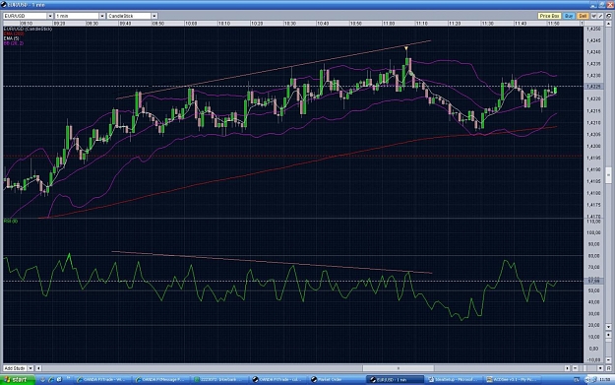The width and height of the screenshot is (615, 385).
Task: Click the horizontal scrollbar thumb
Action: pyautogui.click(x=399, y=368)
